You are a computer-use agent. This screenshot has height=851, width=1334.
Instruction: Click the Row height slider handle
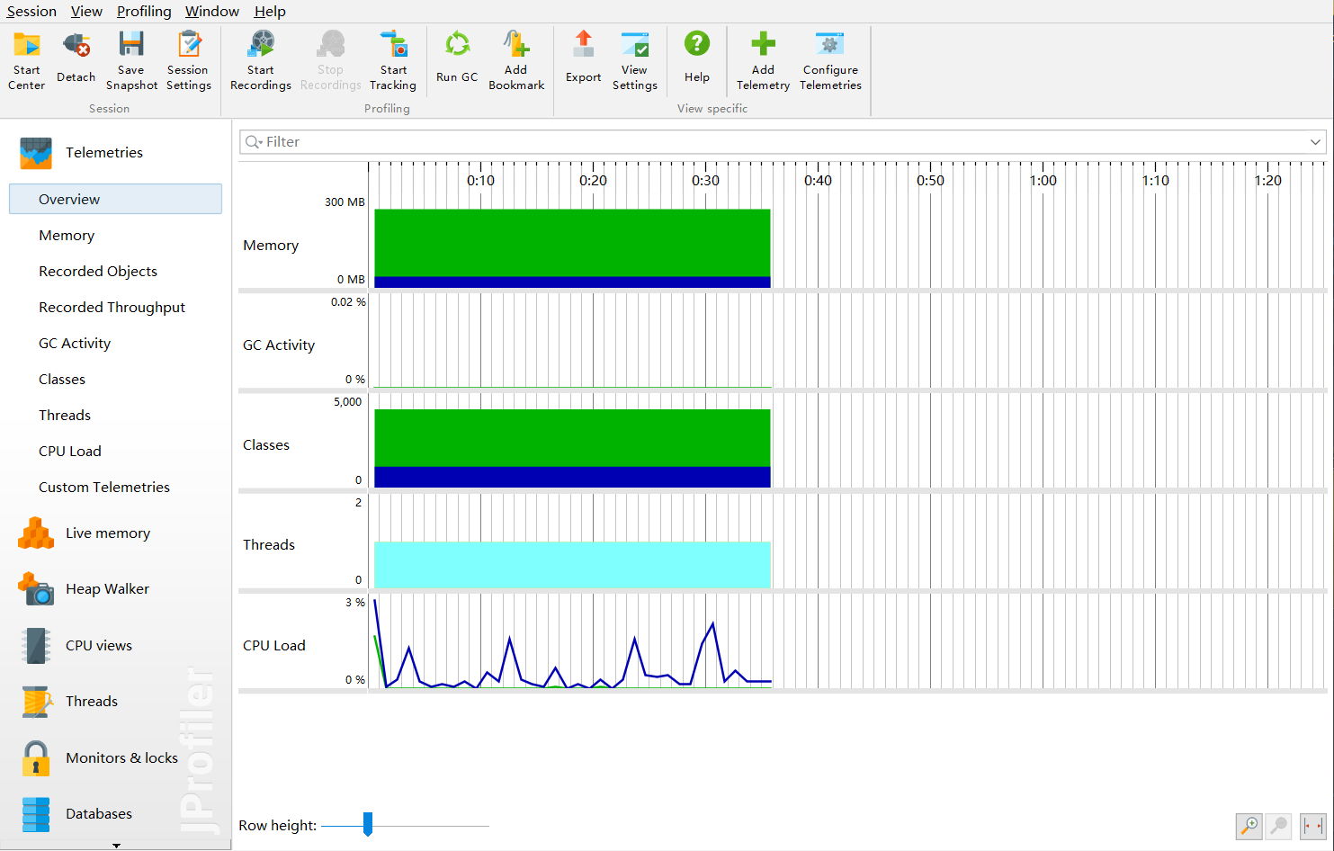[x=368, y=824]
